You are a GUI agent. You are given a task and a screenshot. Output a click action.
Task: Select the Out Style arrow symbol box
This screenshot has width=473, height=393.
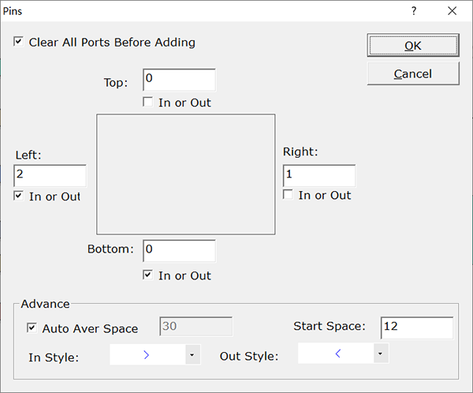(336, 354)
